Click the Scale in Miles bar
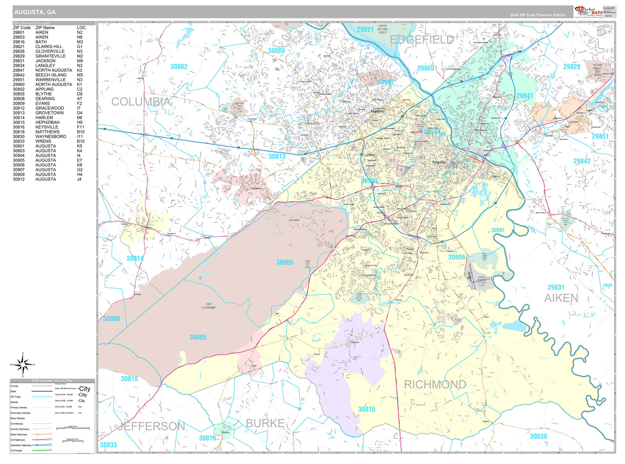625x464 pixels. (73, 428)
